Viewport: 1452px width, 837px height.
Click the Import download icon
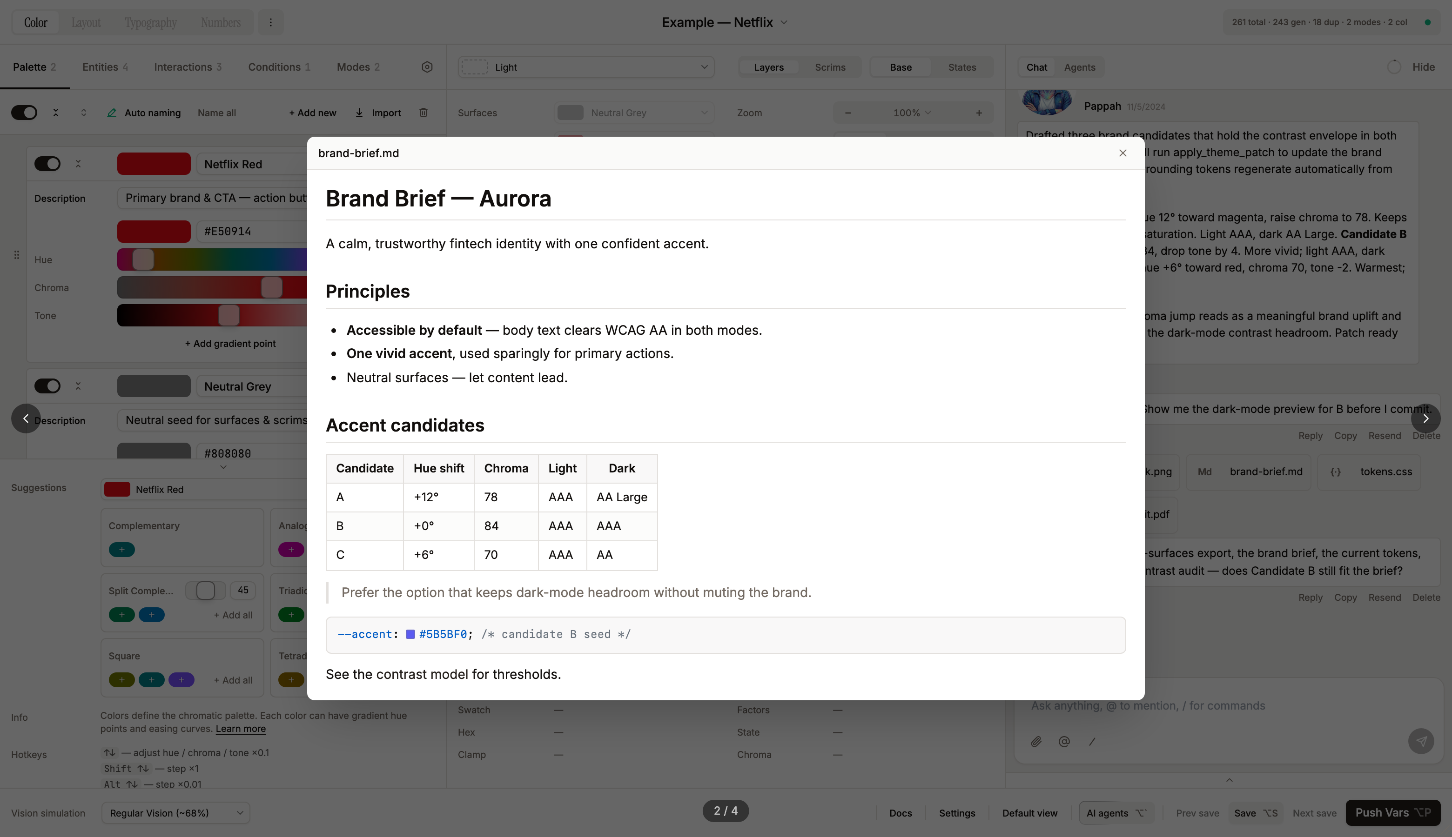click(x=359, y=113)
